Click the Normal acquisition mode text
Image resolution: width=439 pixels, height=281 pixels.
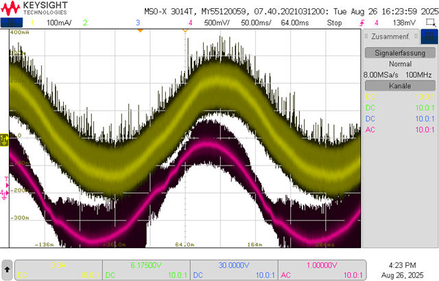400,64
